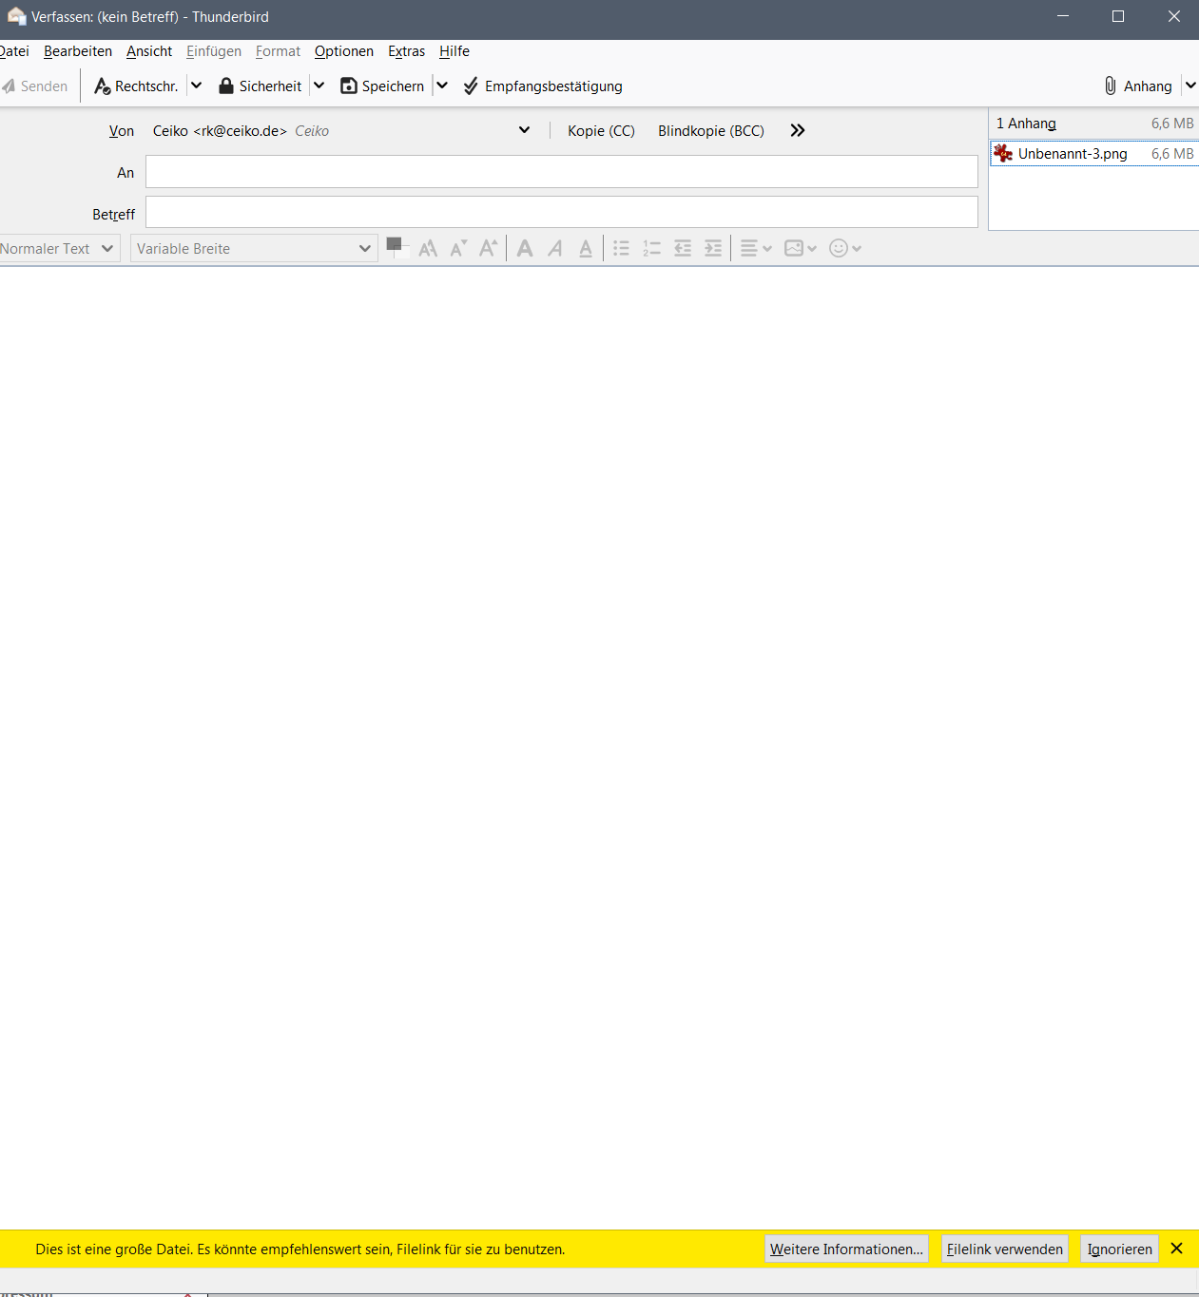
Task: Minimize the compose window
Action: point(1063,16)
